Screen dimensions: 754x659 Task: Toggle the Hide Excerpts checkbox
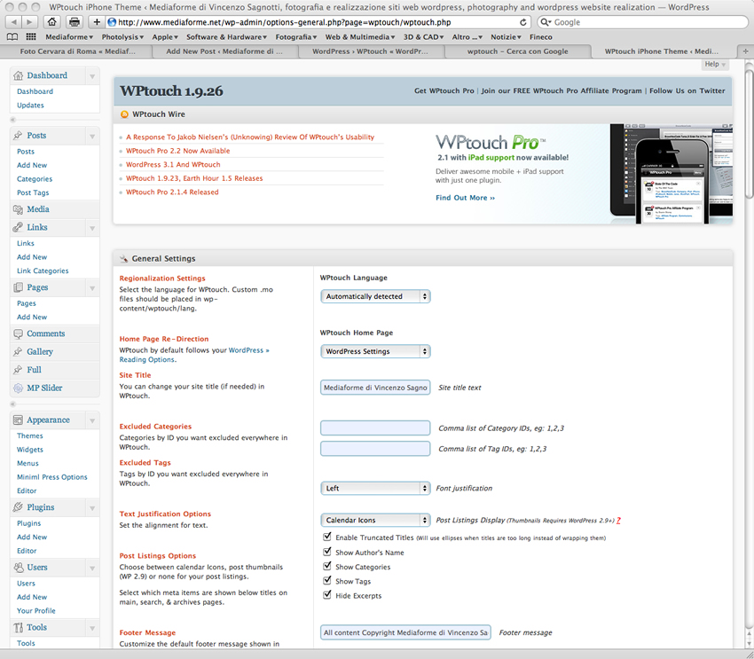click(x=327, y=595)
